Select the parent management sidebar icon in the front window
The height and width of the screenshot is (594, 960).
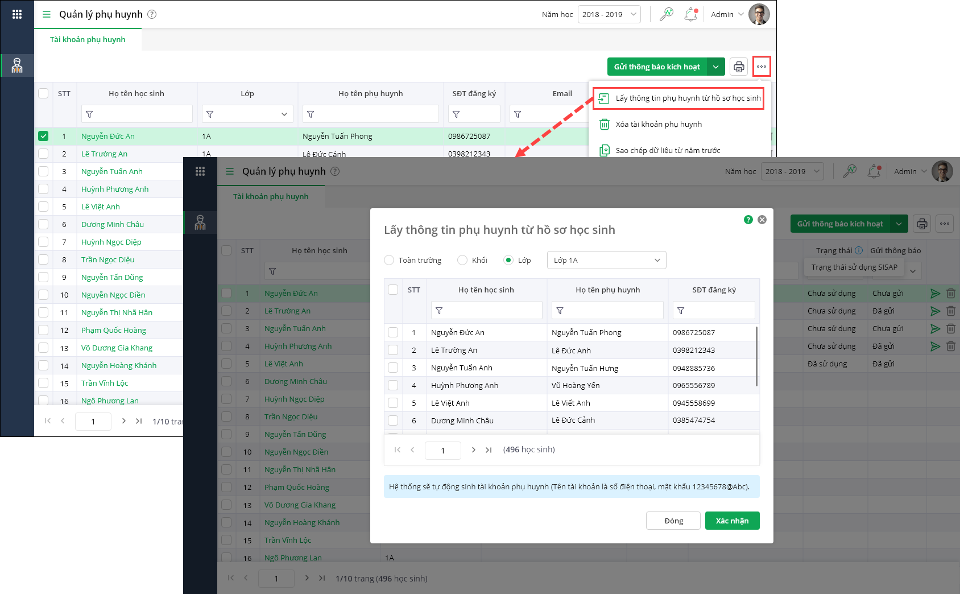200,222
